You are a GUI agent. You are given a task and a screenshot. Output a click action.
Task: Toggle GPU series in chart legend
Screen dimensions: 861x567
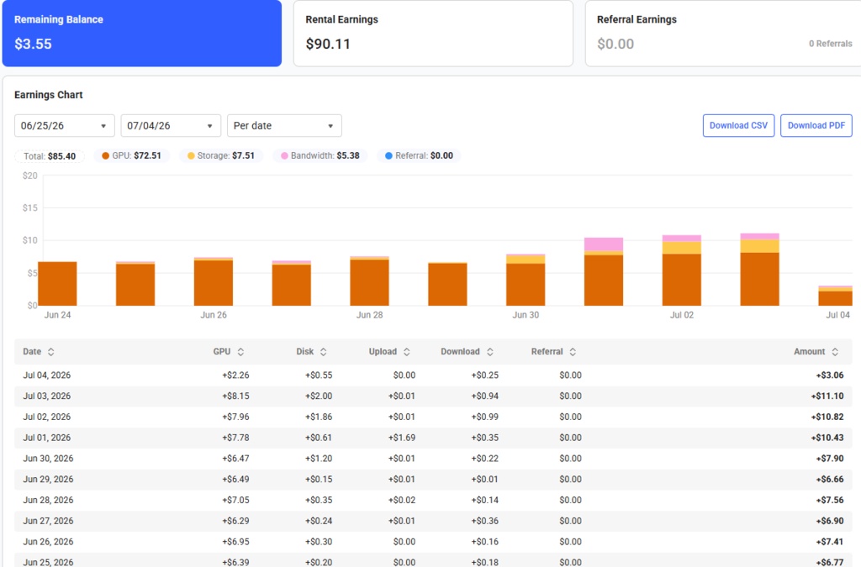click(132, 155)
